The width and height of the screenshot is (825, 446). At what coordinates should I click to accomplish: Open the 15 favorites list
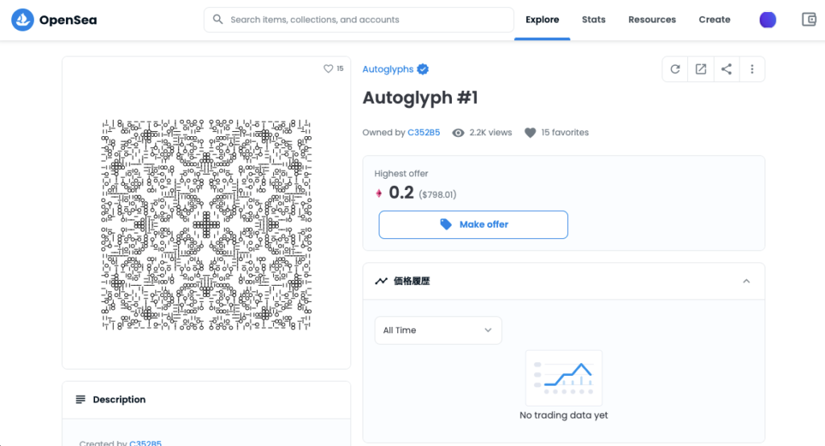565,133
